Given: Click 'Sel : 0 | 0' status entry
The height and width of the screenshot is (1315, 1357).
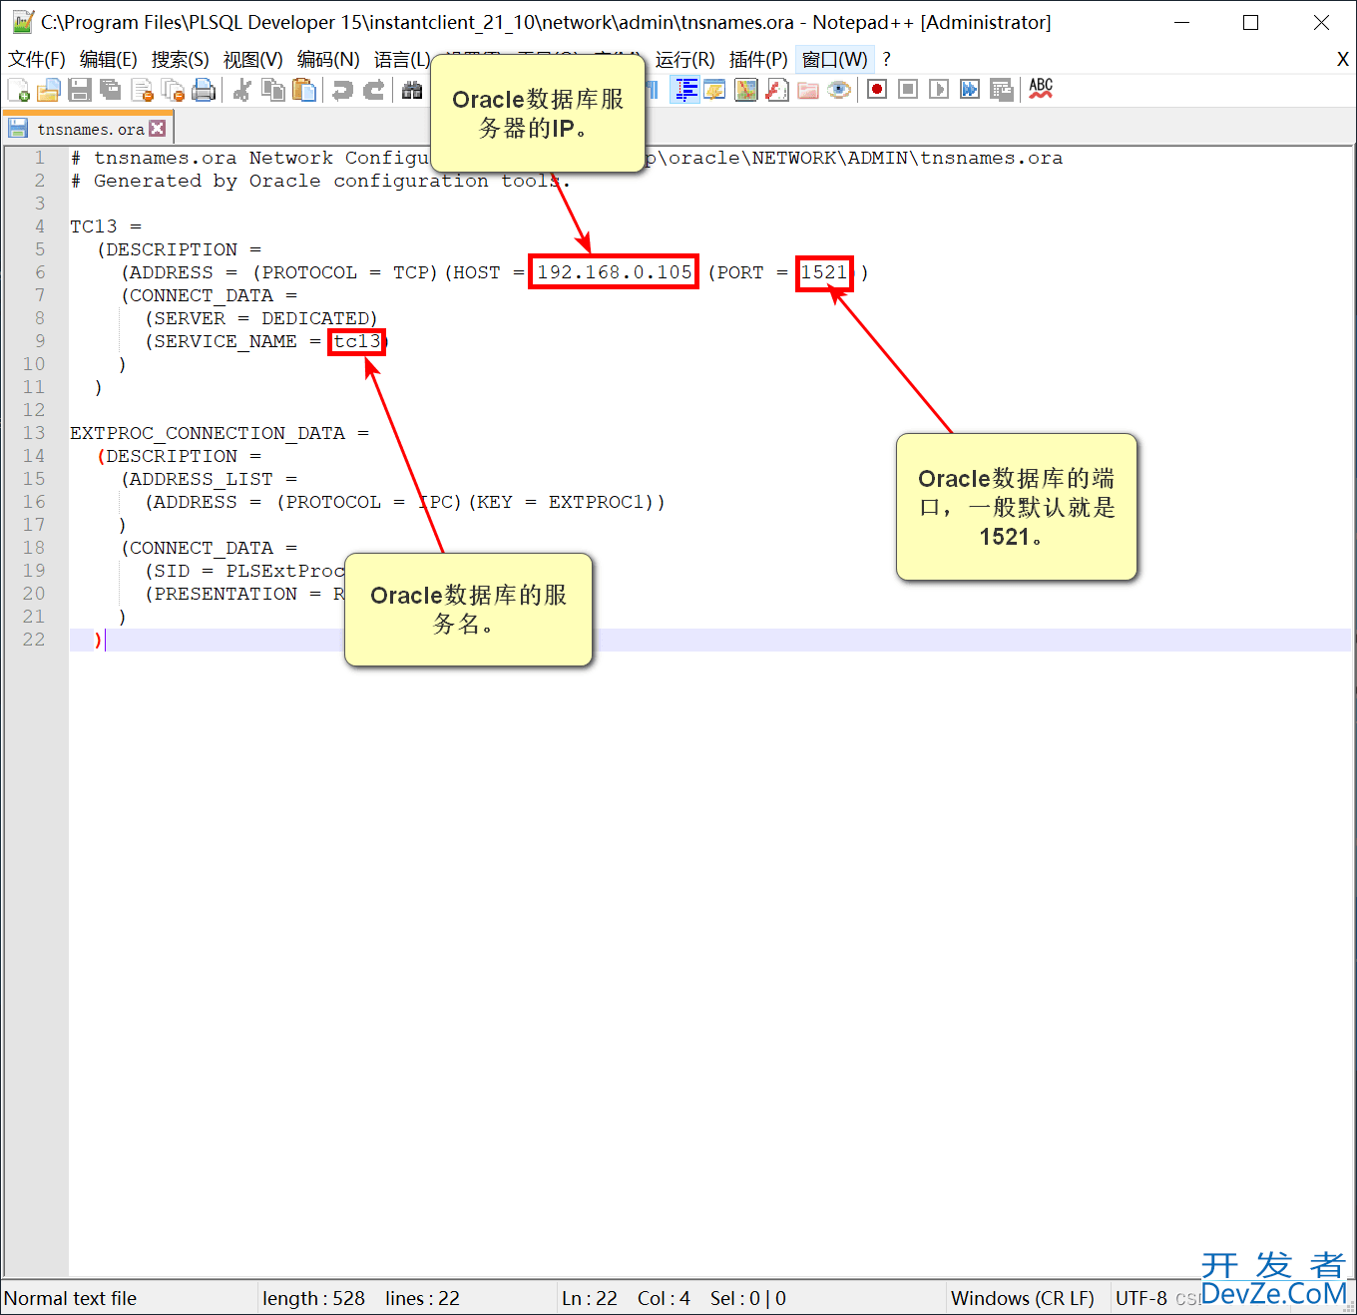Looking at the screenshot, I should click(748, 1298).
